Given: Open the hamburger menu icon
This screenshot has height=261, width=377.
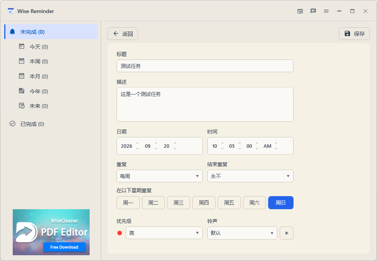Looking at the screenshot, I should (x=326, y=11).
